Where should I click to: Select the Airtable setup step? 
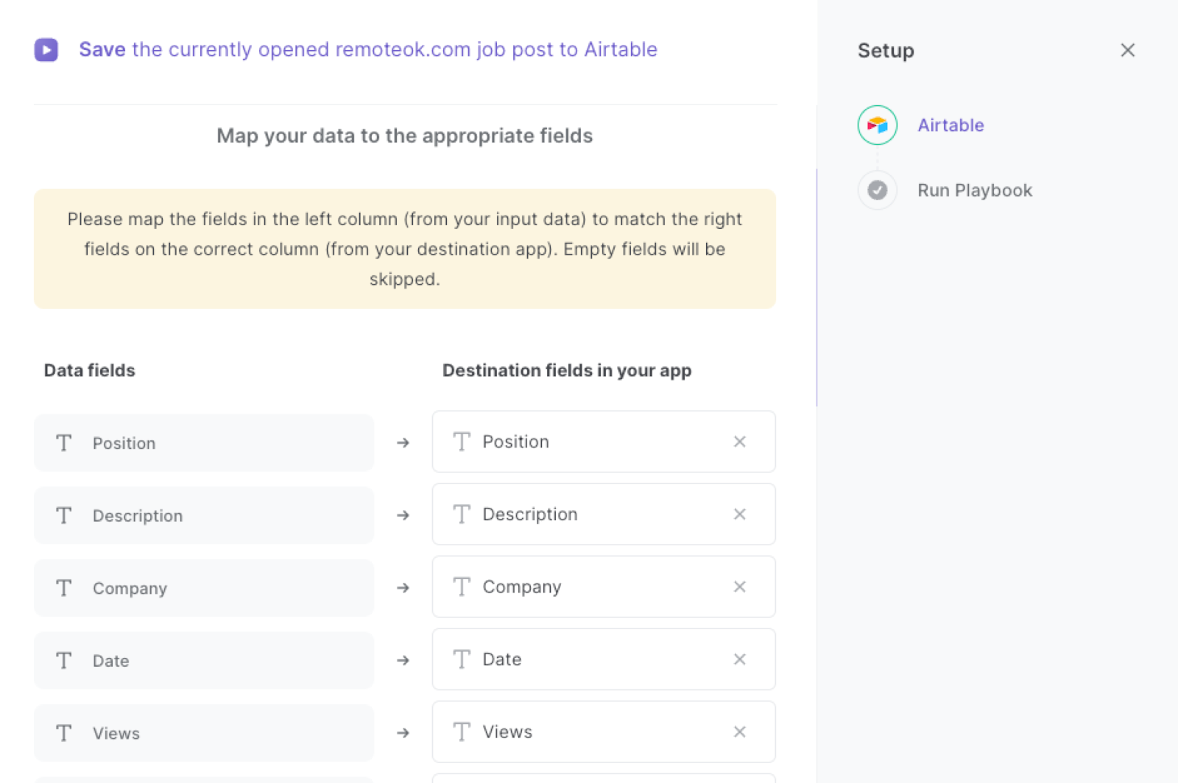point(950,125)
